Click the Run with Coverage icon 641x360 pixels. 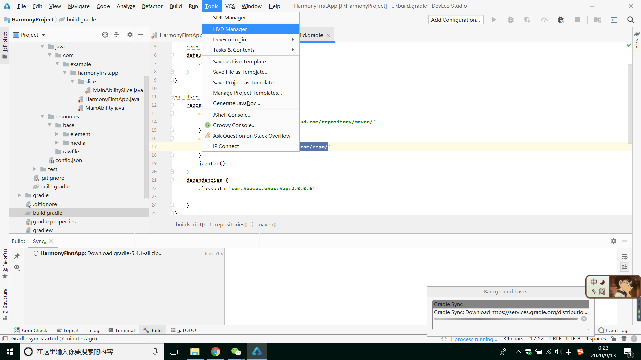pos(527,20)
